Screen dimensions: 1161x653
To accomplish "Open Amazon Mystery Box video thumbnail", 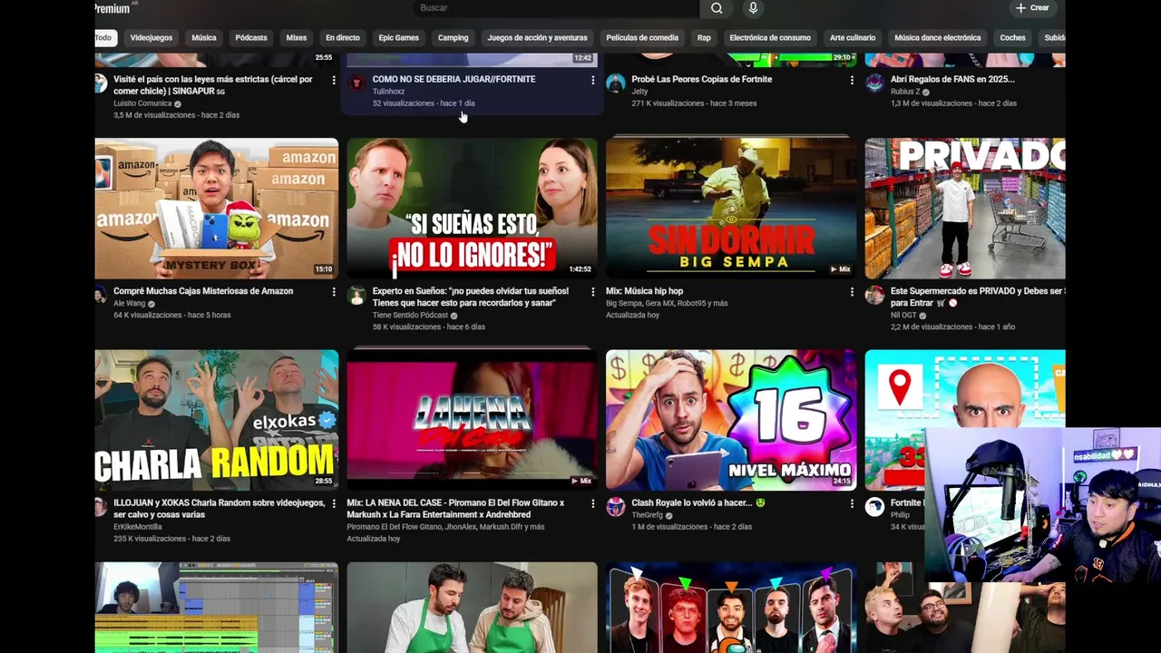I will pos(217,209).
